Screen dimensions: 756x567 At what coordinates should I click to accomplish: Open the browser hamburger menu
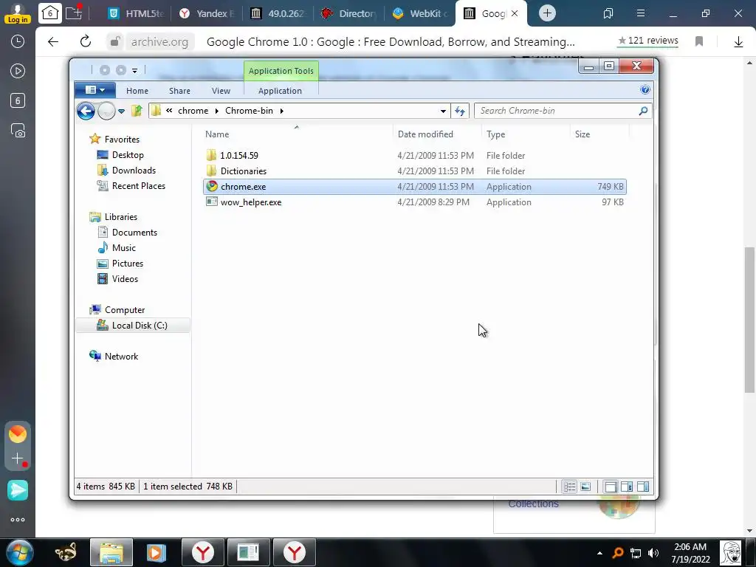tap(640, 13)
